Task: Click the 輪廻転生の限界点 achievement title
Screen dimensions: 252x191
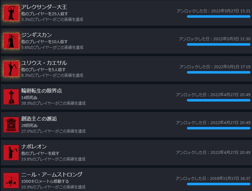Action: click(42, 91)
